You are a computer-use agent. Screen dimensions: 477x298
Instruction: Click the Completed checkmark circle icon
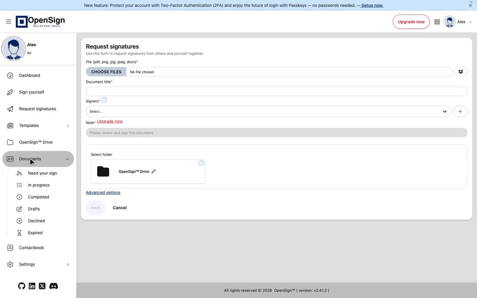pos(19,197)
